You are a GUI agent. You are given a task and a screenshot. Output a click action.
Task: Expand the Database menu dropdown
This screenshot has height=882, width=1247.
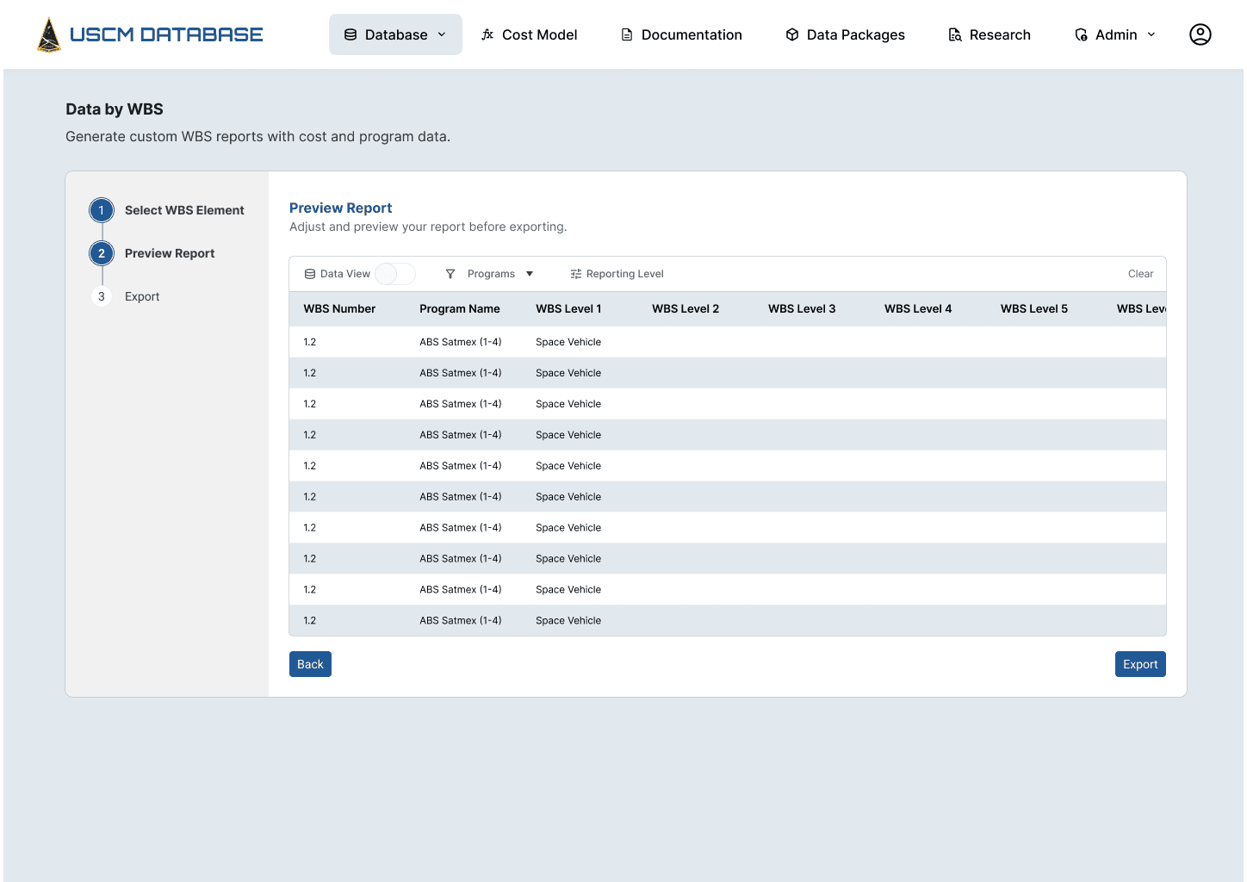click(x=395, y=34)
